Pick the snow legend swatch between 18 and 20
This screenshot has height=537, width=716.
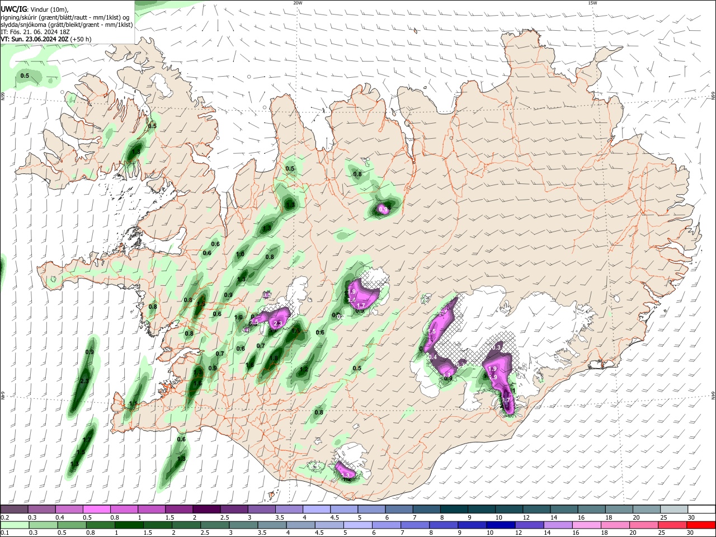point(619,509)
